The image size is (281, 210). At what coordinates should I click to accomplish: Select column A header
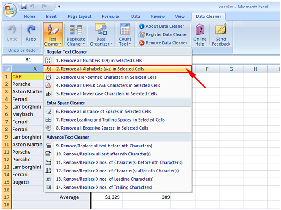tap(27, 69)
